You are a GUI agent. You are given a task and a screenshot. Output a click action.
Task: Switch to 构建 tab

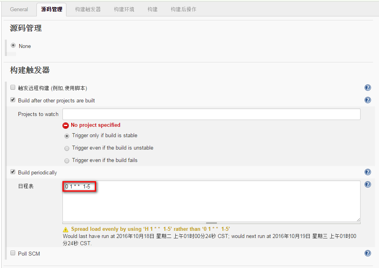152,10
